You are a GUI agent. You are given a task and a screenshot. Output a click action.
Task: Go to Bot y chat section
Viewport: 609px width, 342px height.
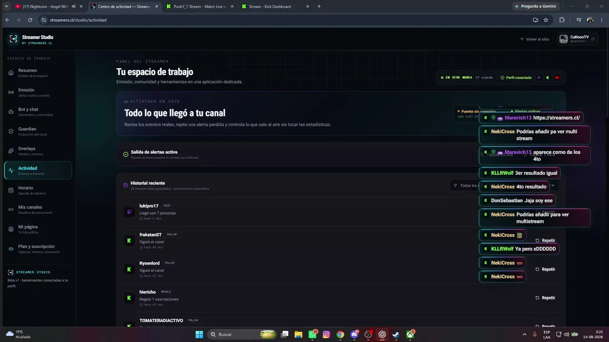click(x=38, y=112)
